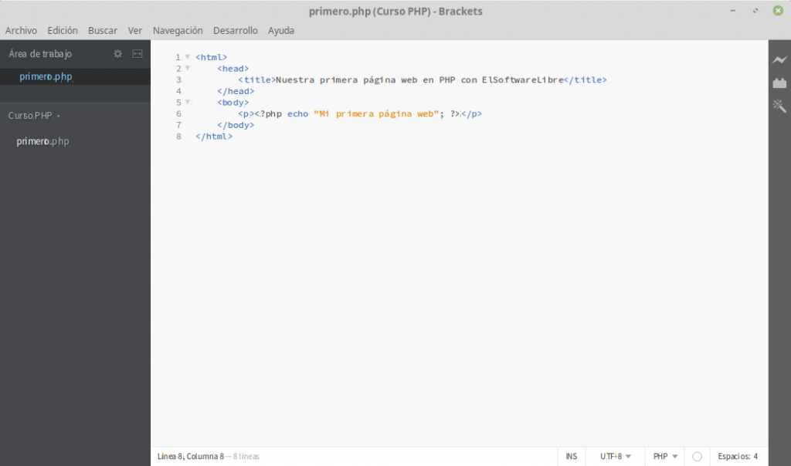Collapse the html tag fold on line 1

click(x=188, y=57)
